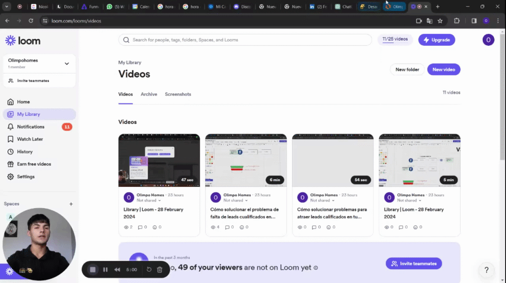Switch to the Discord browser tab
Screen dimensions: 506x283
pyautogui.click(x=242, y=6)
